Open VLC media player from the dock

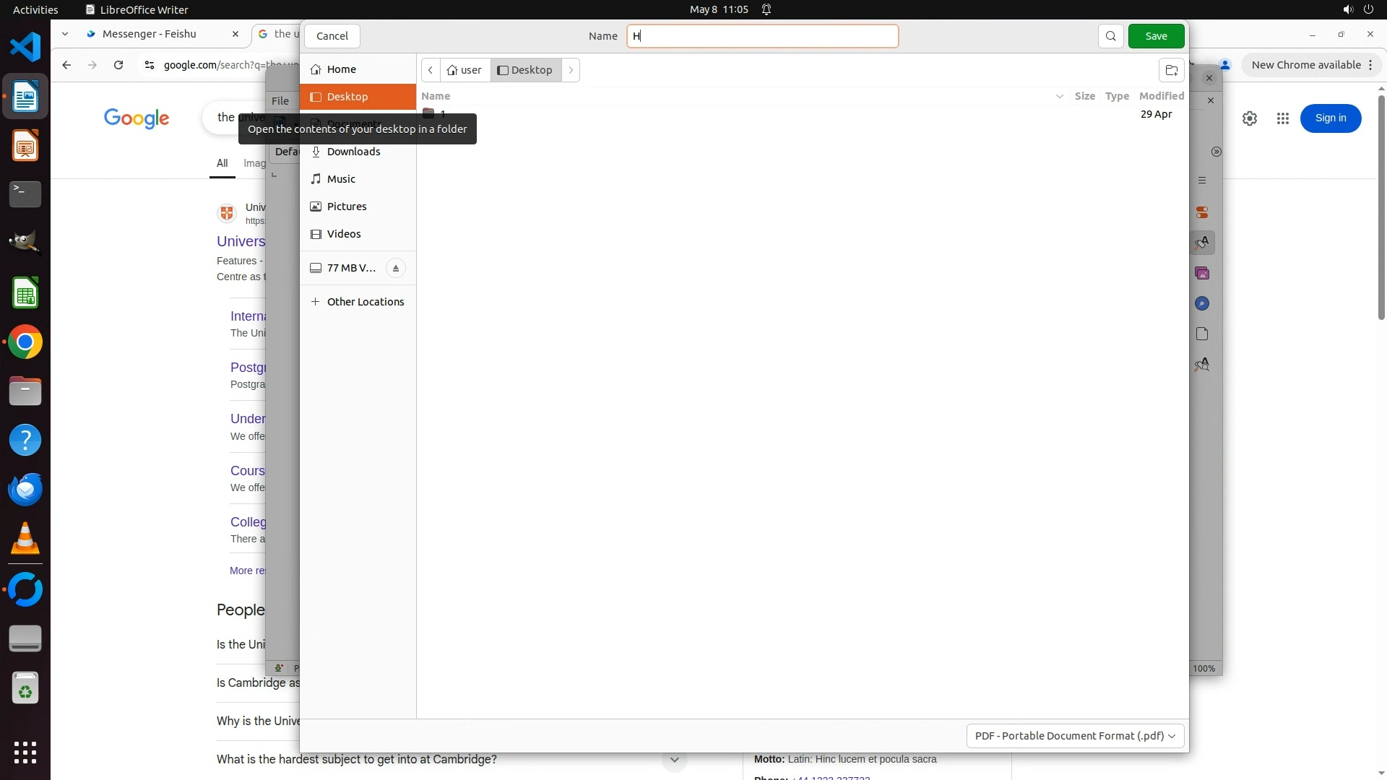(25, 539)
